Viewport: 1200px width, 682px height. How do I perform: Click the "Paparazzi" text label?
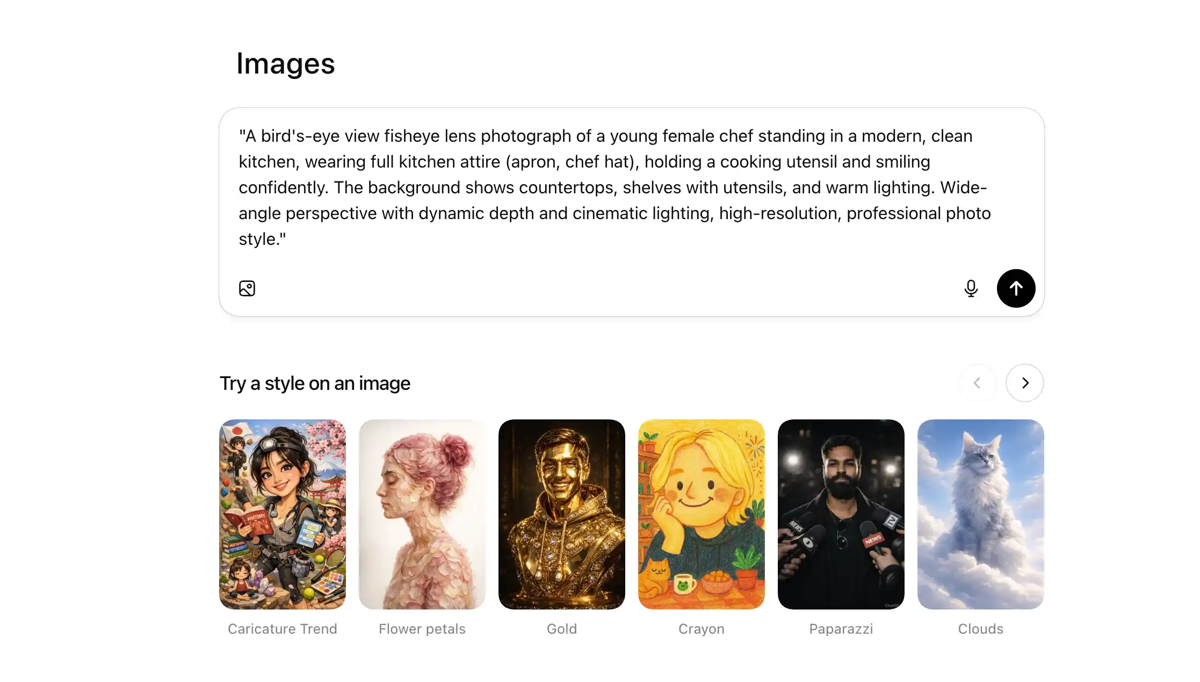(841, 629)
